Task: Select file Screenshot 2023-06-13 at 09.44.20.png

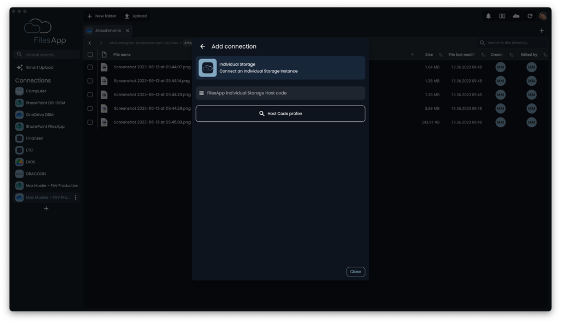Action: click(x=152, y=95)
